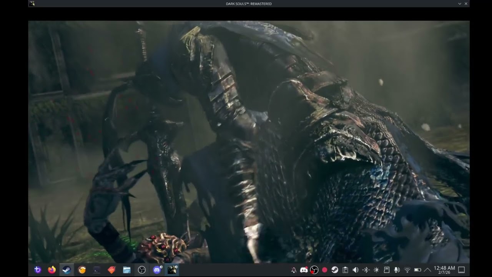Open the notifications bell in the tray

point(294,270)
